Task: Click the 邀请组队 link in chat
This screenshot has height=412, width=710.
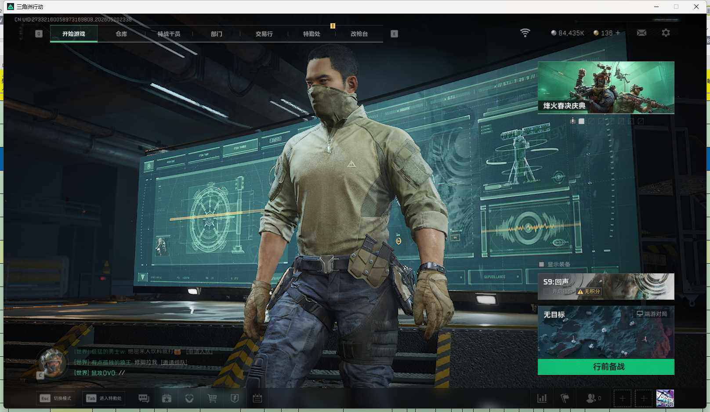Action: click(174, 362)
